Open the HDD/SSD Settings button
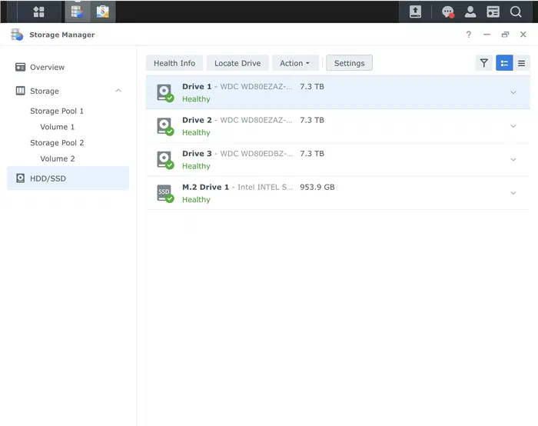This screenshot has width=538, height=426. (349, 63)
